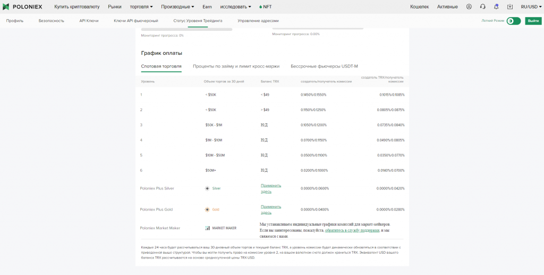544x275 pixels.
Task: Expand the торговля dropdown menu
Action: coord(141,7)
